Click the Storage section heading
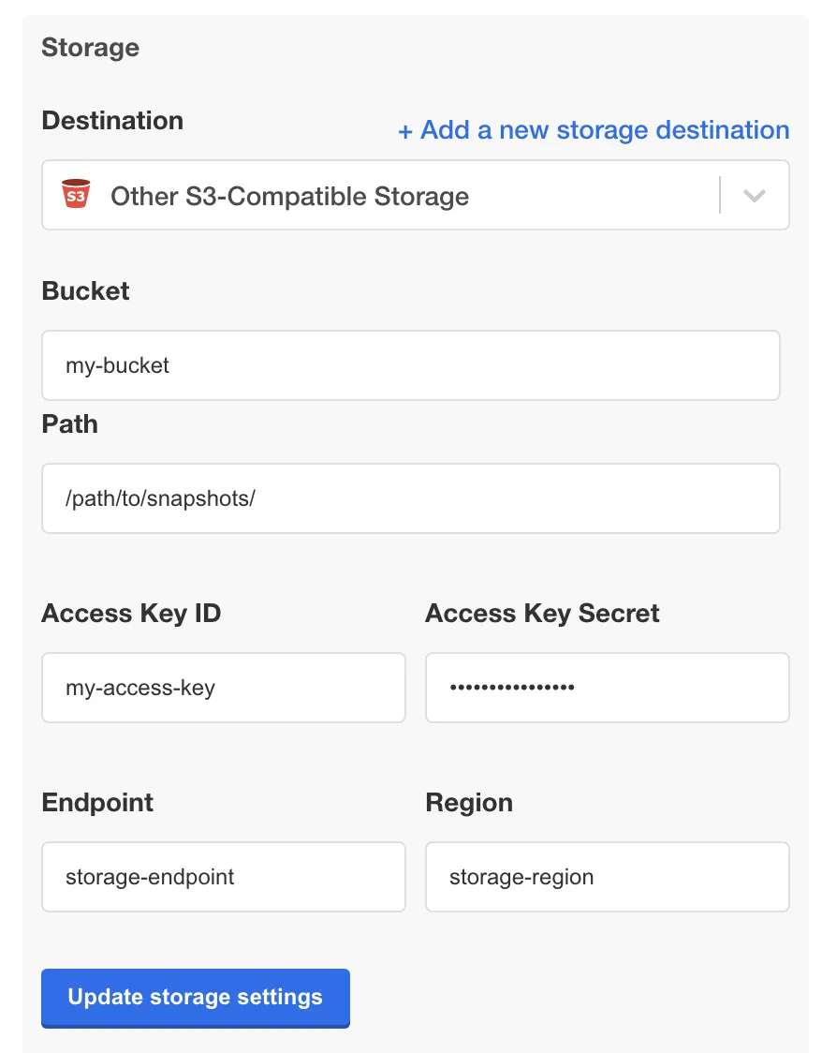 click(x=91, y=48)
